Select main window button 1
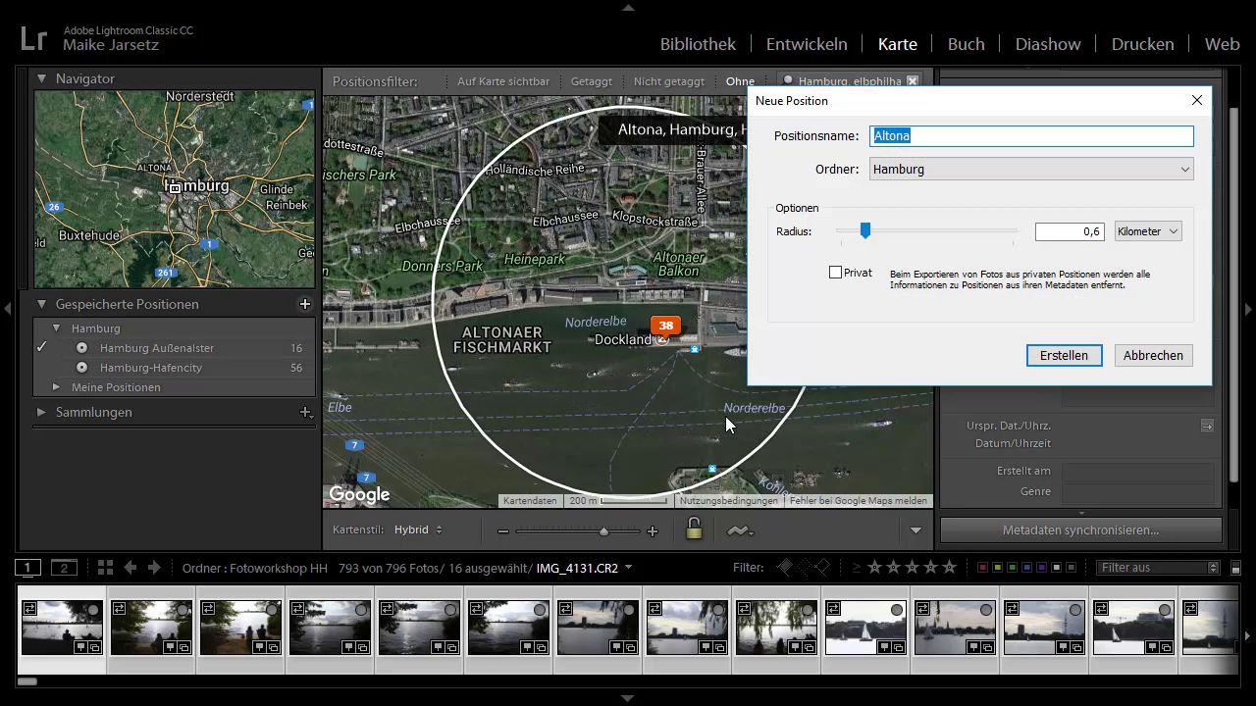Screen dimensions: 1256x706 point(28,568)
